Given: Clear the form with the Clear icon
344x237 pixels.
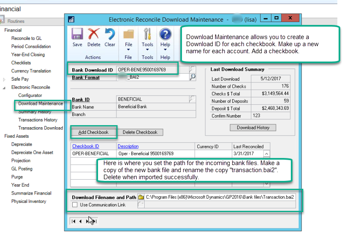Looking at the screenshot, I should click(110, 34).
